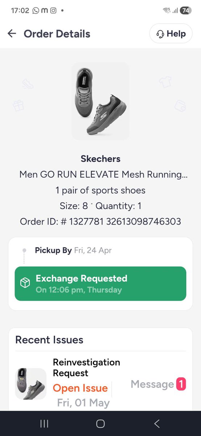Tap the Pickup By timeline dot
This screenshot has width=201, height=436.
click(x=24, y=250)
